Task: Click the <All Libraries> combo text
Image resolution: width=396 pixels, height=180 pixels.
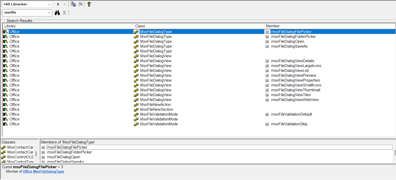Action: 15,4
